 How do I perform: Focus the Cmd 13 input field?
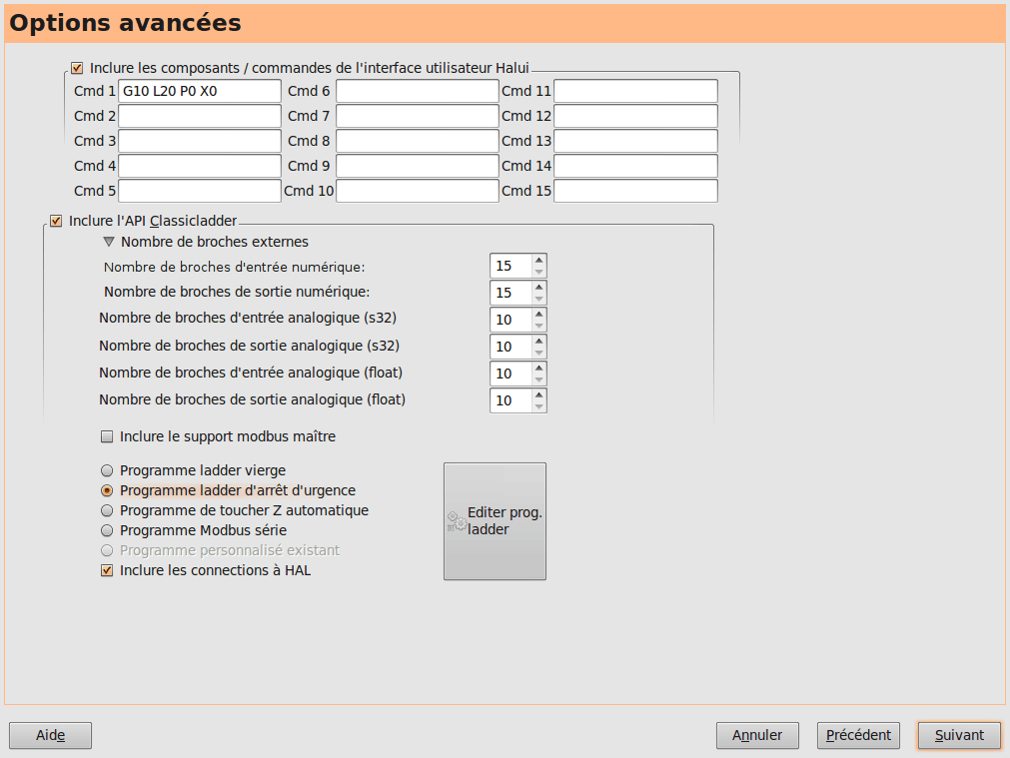pyautogui.click(x=635, y=141)
